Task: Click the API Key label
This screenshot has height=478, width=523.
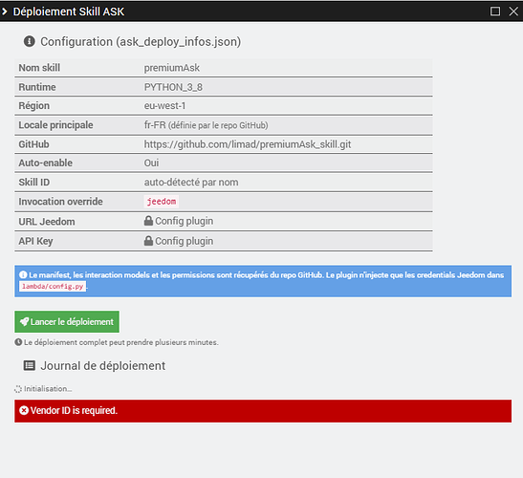Action: click(35, 241)
